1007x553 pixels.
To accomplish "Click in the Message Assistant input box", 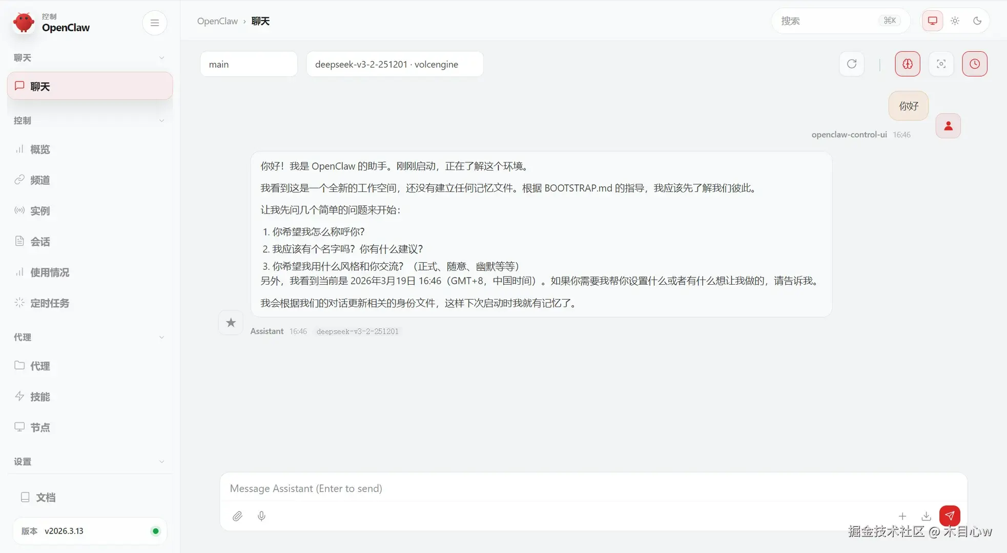I will click(x=512, y=488).
